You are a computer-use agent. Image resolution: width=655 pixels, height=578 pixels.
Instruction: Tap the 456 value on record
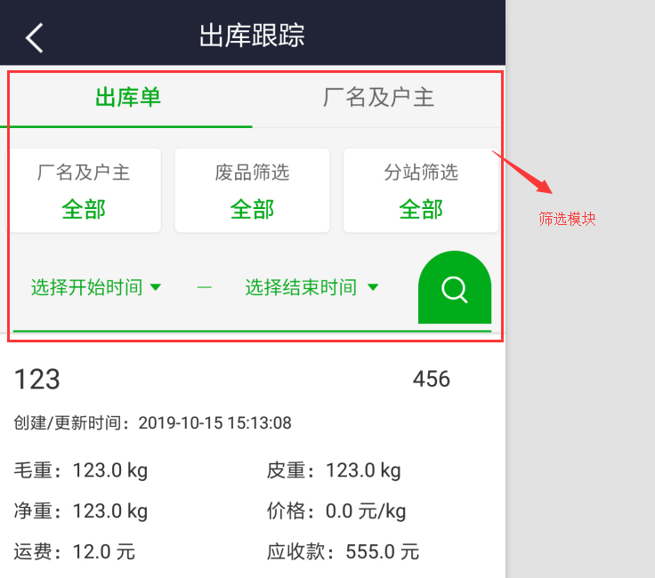(x=432, y=379)
